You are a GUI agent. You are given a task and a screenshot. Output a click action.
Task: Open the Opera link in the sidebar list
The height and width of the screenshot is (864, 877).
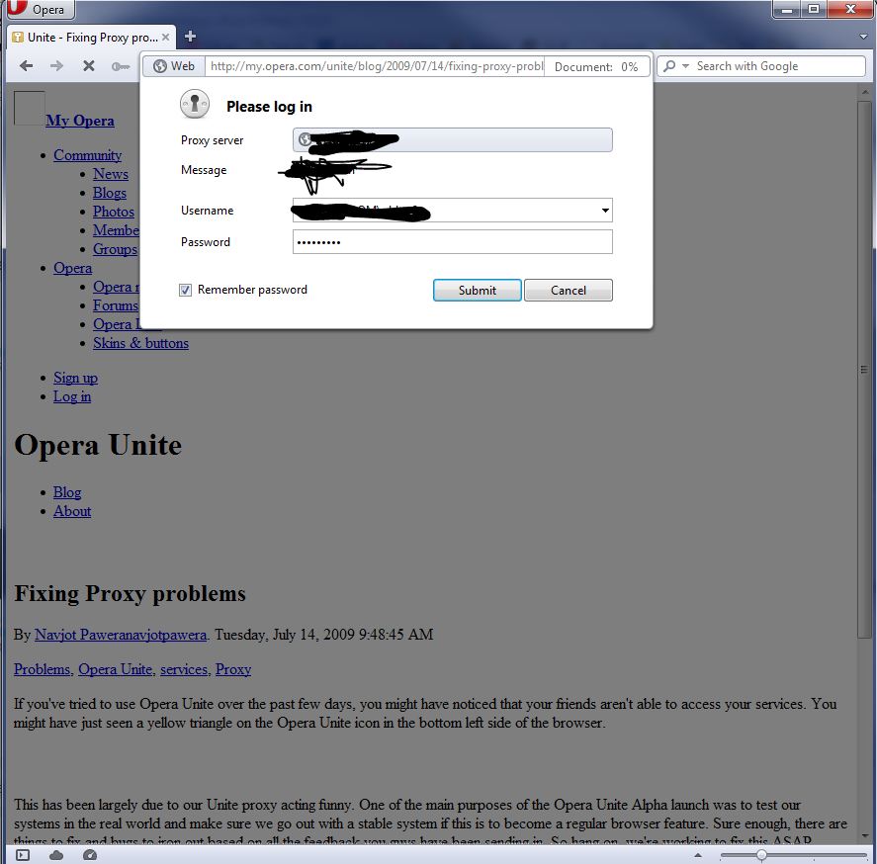pos(73,268)
